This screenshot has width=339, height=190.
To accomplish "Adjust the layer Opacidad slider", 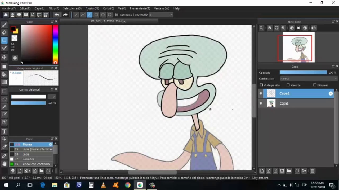I will click(303, 72).
